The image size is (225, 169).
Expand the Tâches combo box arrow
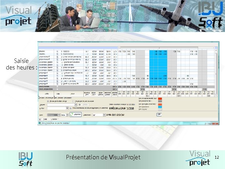(x=76, y=105)
